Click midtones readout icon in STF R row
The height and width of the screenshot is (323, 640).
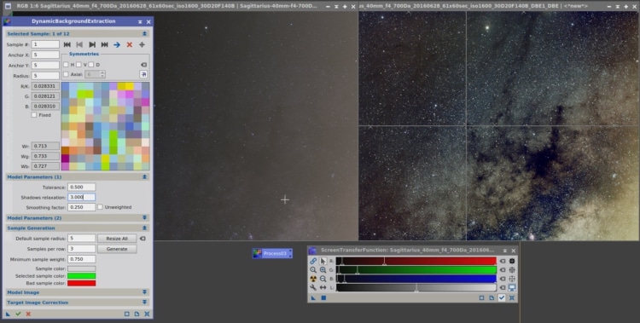coord(512,270)
